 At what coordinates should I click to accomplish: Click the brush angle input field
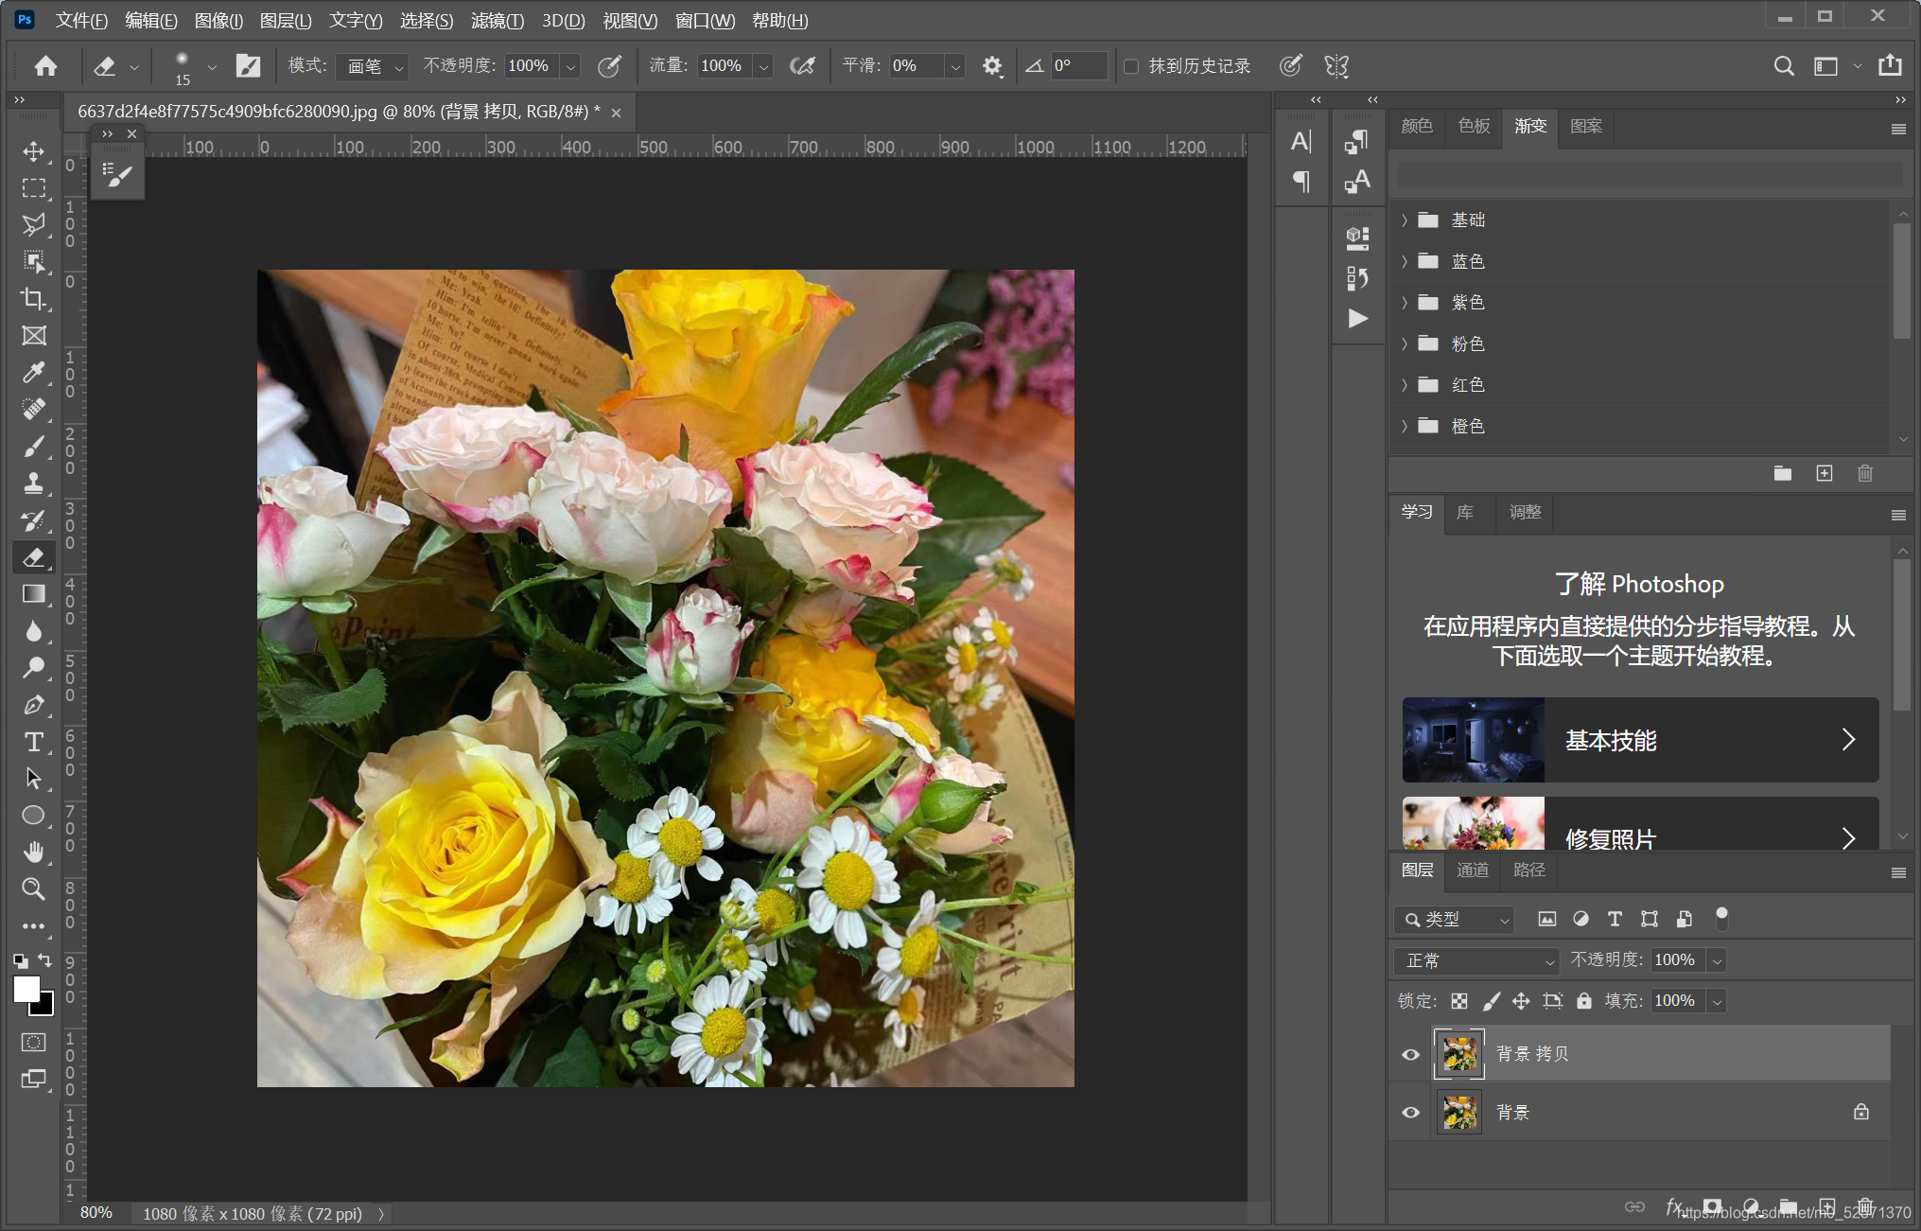(x=1078, y=66)
